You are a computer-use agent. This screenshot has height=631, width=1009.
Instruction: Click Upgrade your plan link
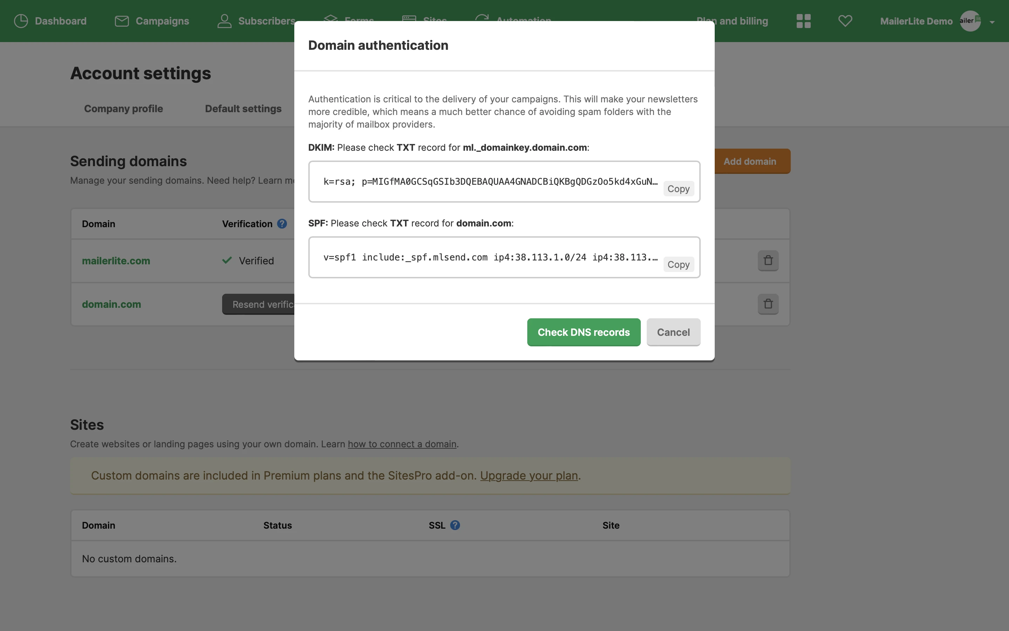pos(529,475)
